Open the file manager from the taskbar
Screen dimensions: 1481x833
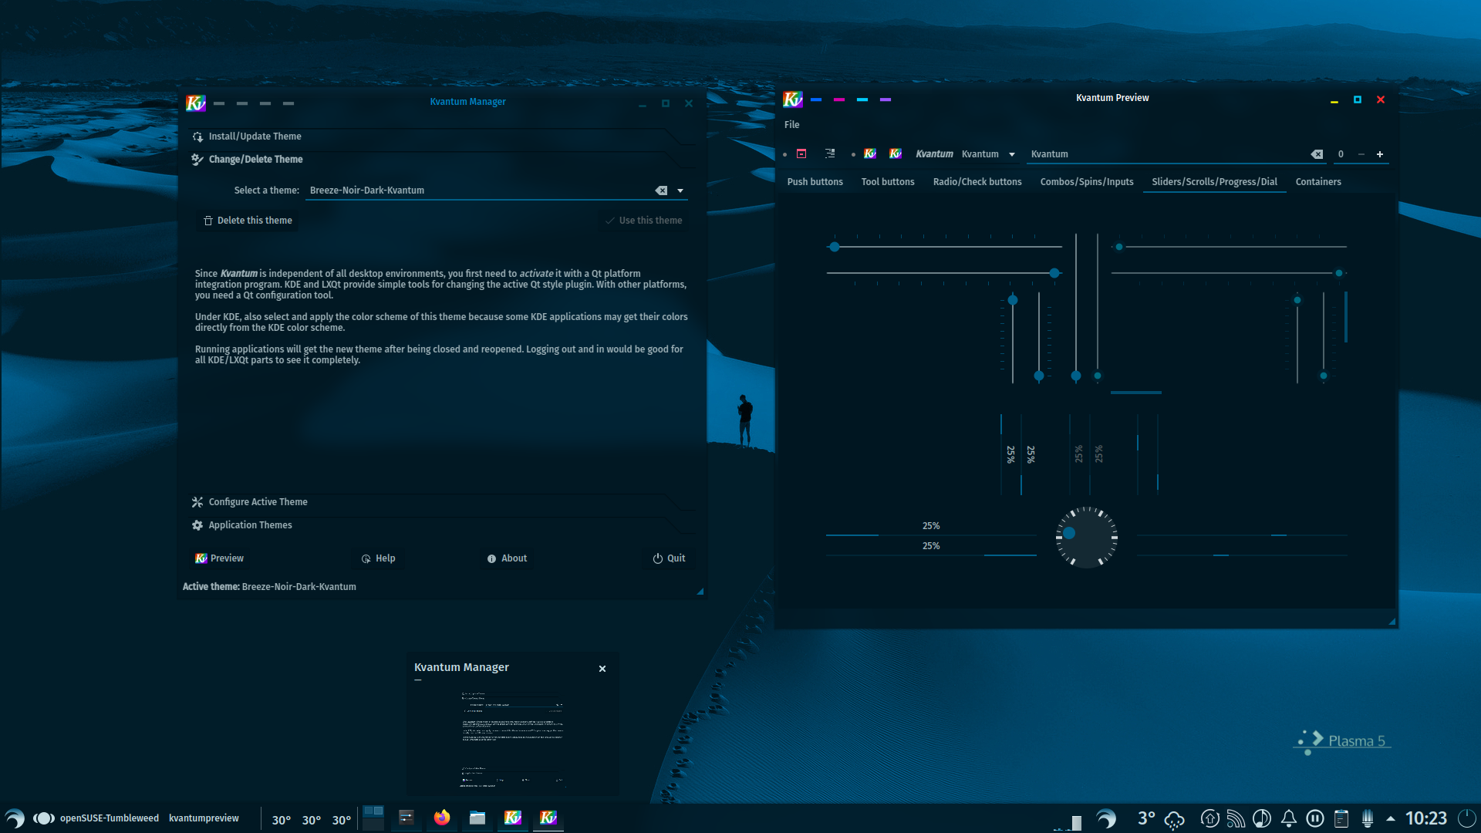click(477, 818)
